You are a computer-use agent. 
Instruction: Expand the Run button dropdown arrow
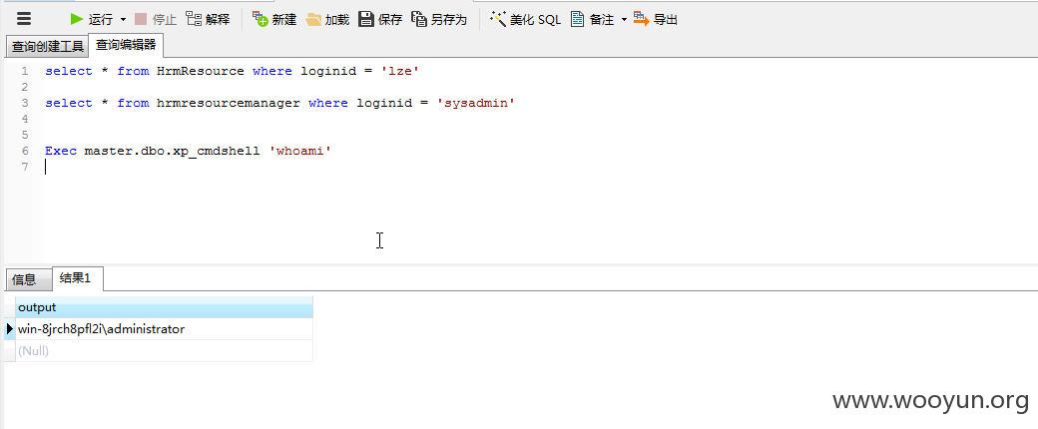click(123, 20)
